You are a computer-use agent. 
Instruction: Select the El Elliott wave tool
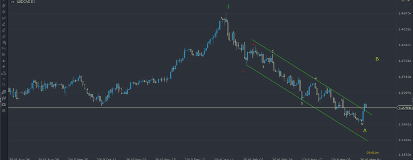(4, 54)
